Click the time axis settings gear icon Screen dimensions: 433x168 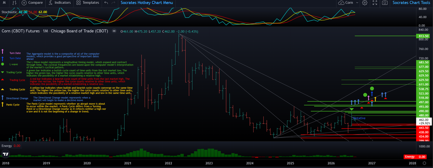click(x=425, y=163)
